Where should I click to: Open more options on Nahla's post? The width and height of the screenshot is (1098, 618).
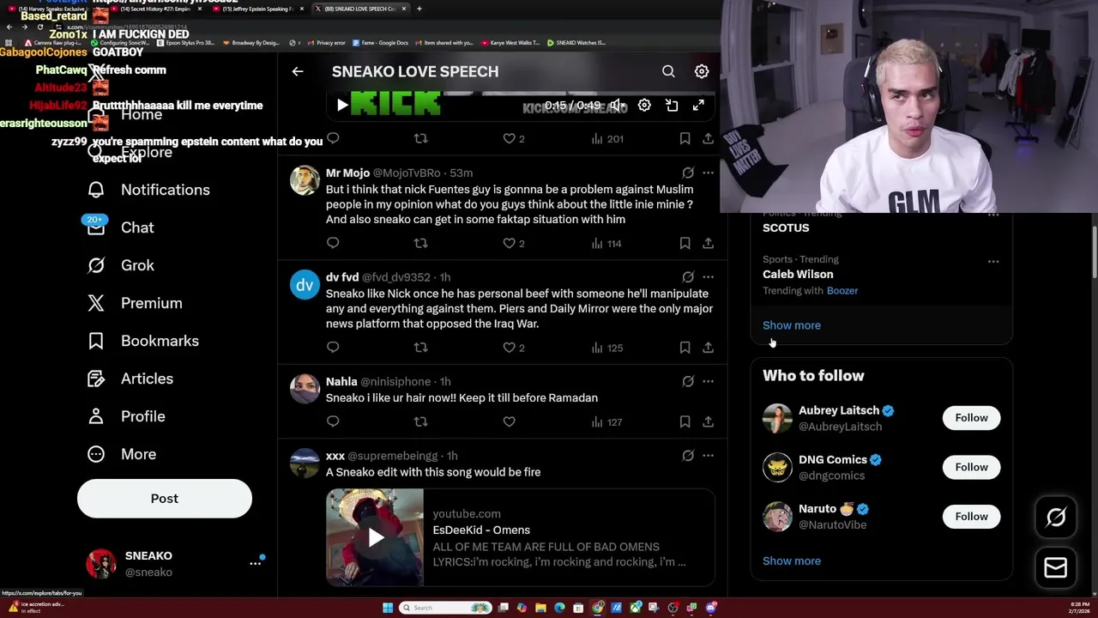pyautogui.click(x=708, y=381)
